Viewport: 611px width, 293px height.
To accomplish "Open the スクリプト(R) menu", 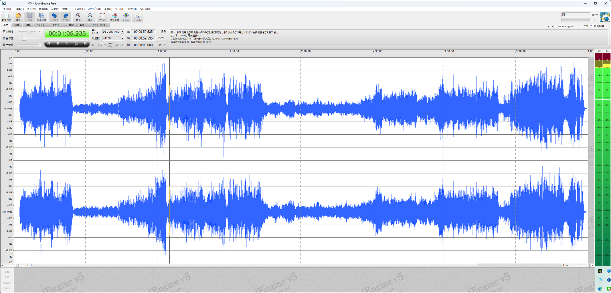I will [94, 9].
